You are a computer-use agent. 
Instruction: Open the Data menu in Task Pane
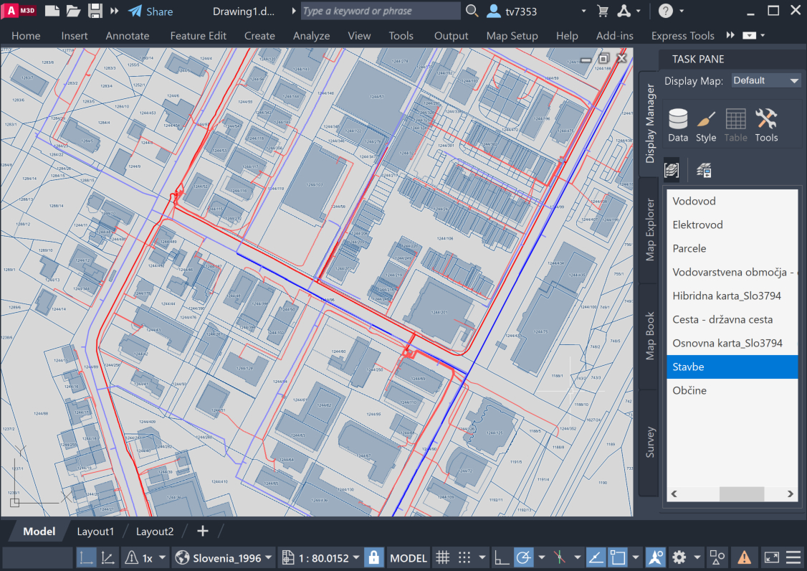[x=677, y=126]
